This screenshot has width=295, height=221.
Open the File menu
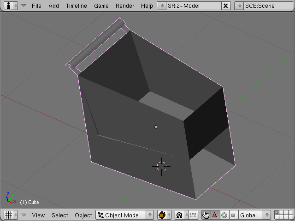[x=36, y=6]
